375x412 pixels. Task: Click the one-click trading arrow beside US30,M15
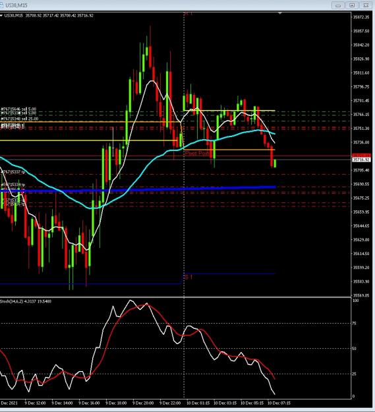[x=1, y=16]
